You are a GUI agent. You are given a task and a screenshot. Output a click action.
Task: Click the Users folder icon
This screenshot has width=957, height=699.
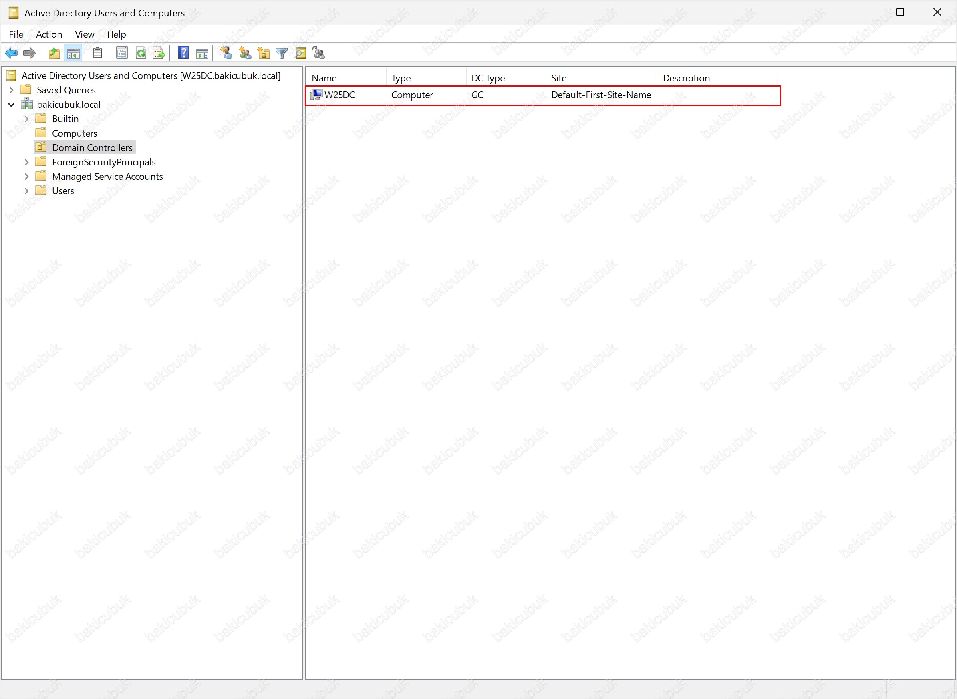coord(41,190)
